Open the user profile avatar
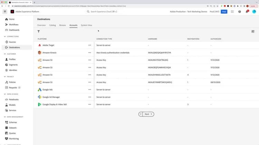 [x=254, y=11]
